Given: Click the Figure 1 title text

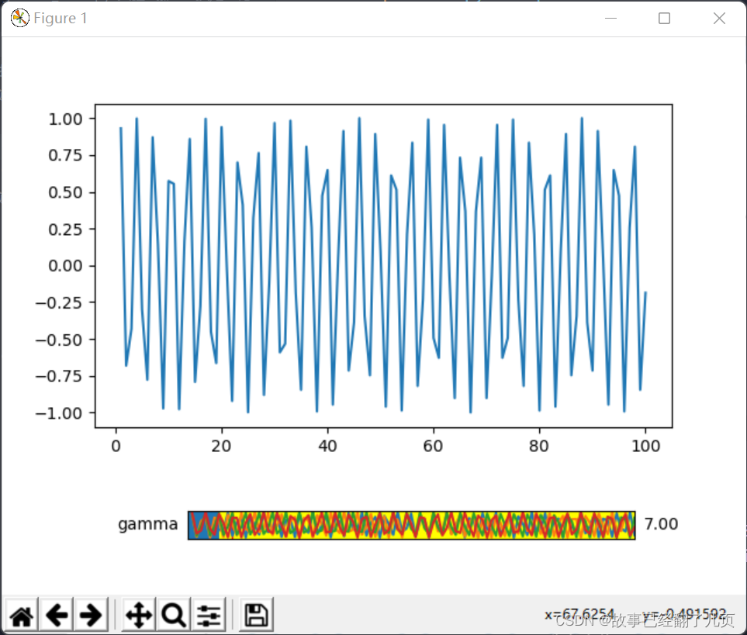Looking at the screenshot, I should [59, 18].
